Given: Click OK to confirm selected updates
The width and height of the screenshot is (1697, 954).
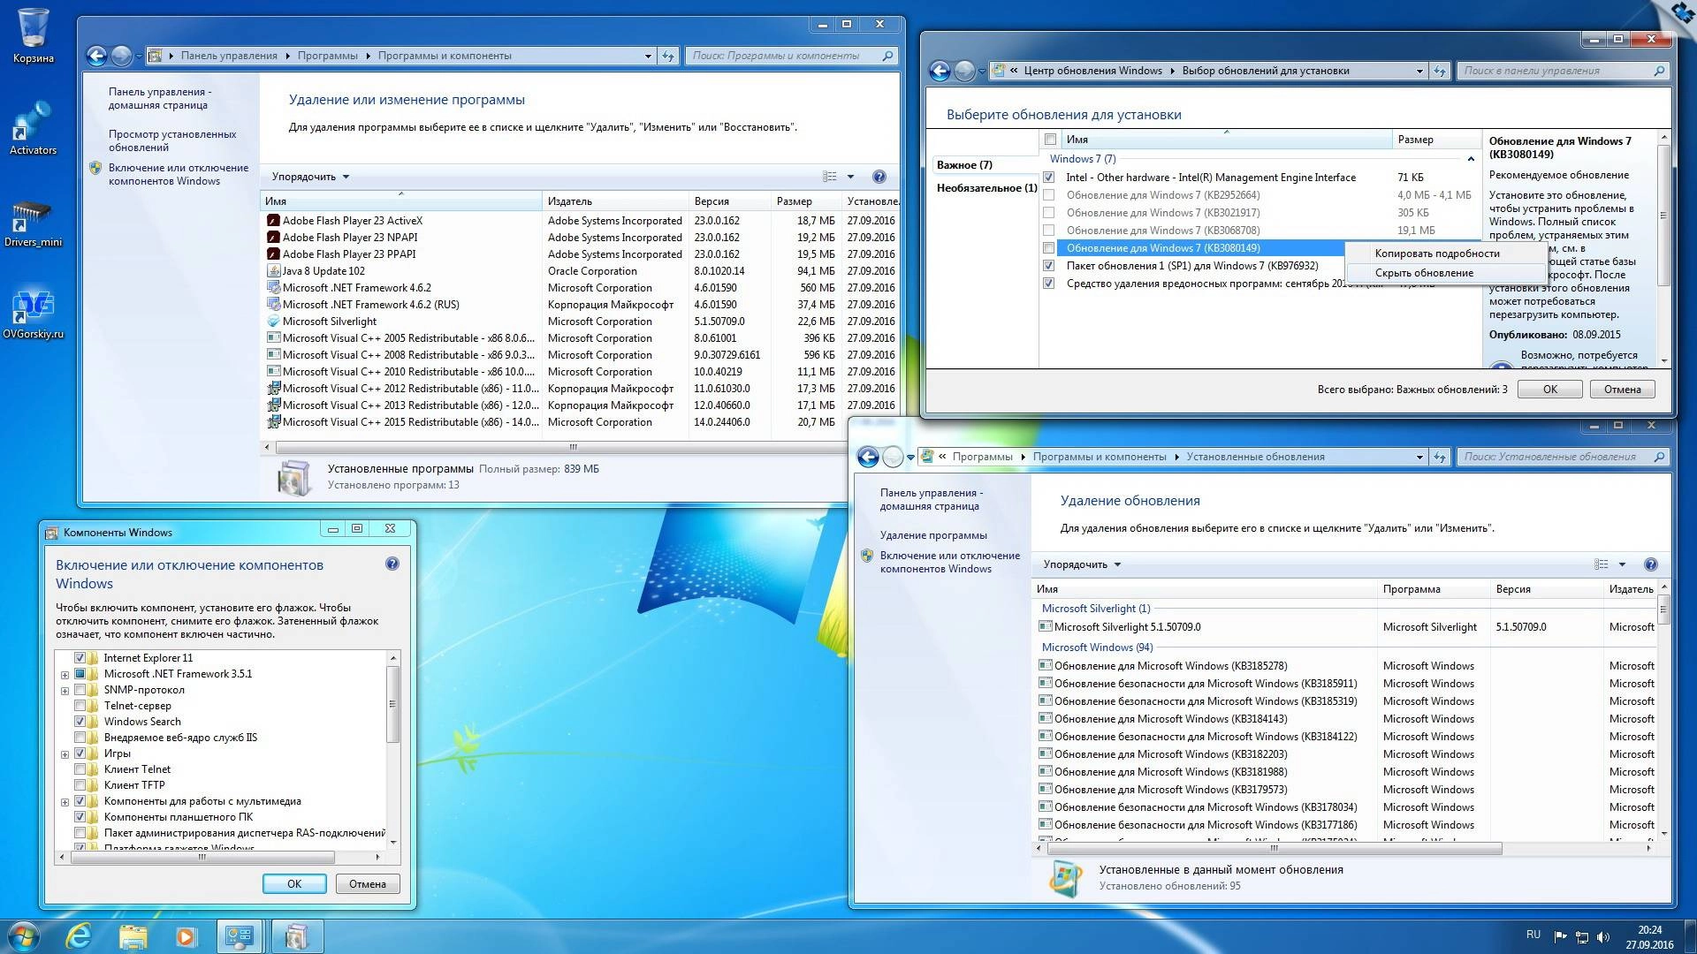Looking at the screenshot, I should 1549,389.
